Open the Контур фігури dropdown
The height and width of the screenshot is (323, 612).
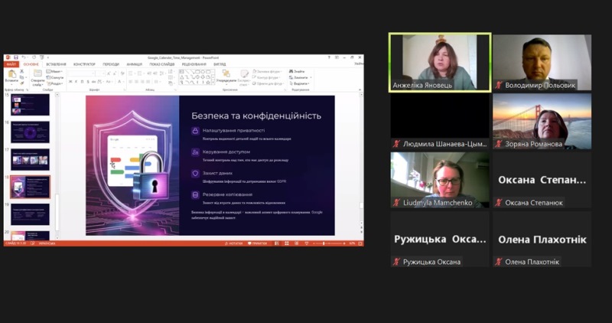[x=266, y=77]
